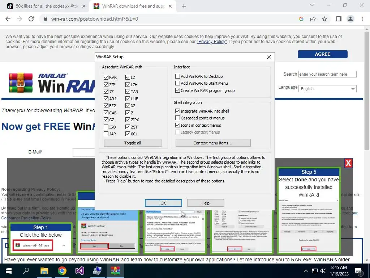Close the TikTok tab
The height and width of the screenshot is (278, 370).
coord(84,7)
